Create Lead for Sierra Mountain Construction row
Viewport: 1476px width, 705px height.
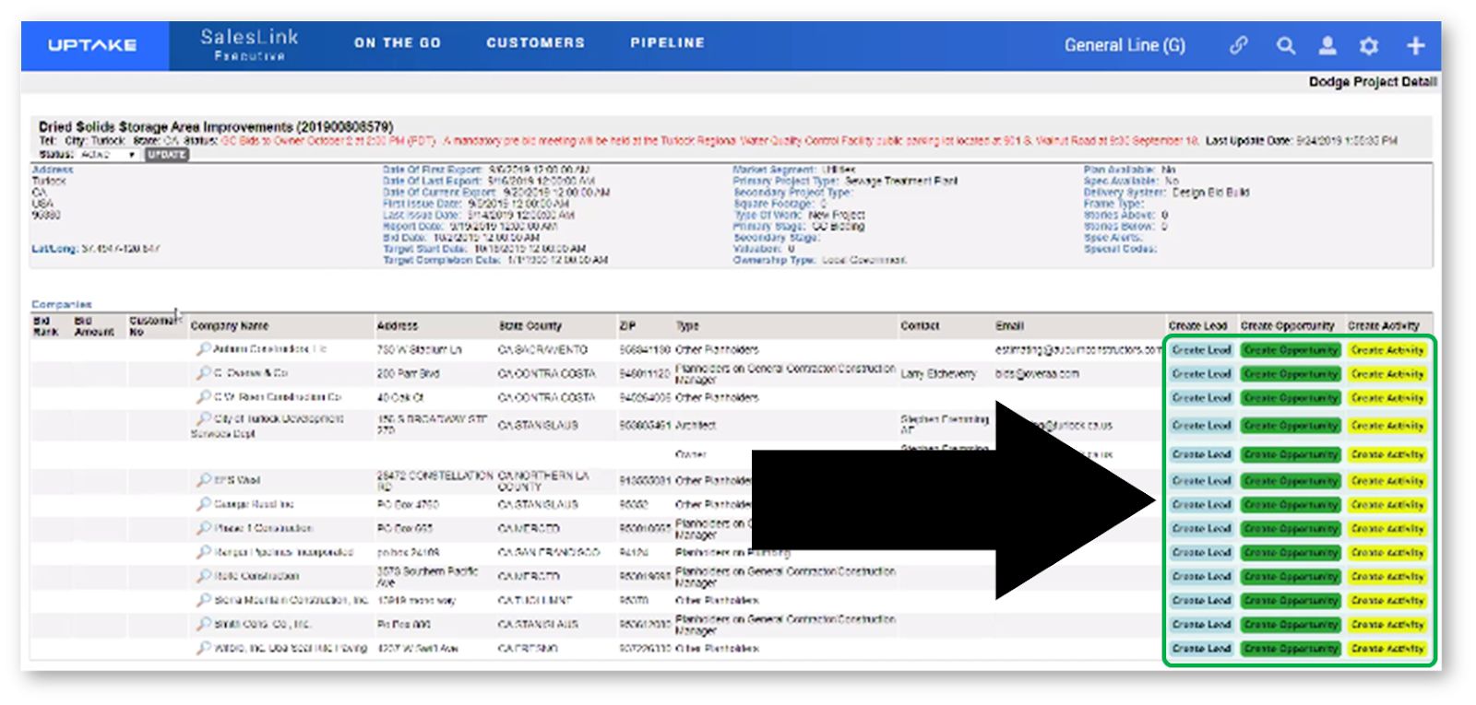[1201, 601]
